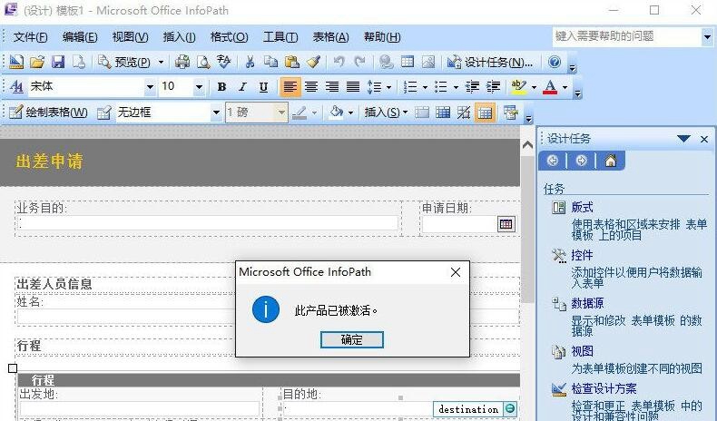
Task: Open the 申请日期 calendar date picker
Action: pyautogui.click(x=506, y=224)
